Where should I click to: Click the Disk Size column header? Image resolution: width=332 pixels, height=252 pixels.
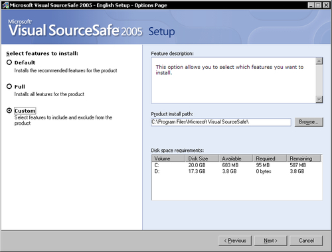pyautogui.click(x=202, y=158)
